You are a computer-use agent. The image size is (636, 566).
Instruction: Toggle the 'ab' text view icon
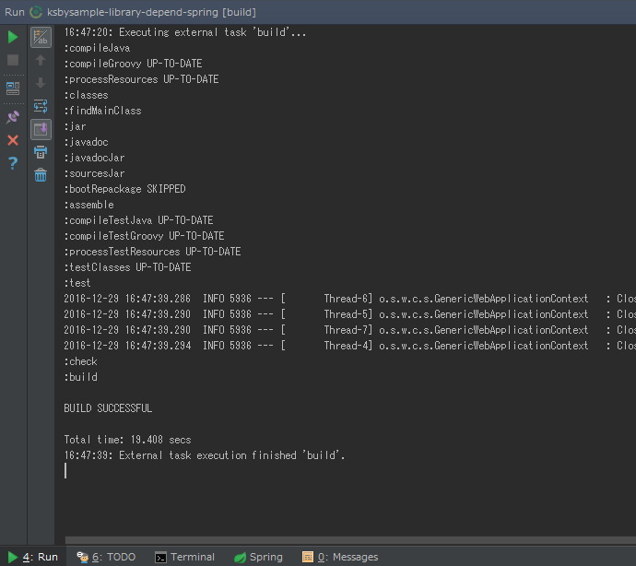point(41,37)
